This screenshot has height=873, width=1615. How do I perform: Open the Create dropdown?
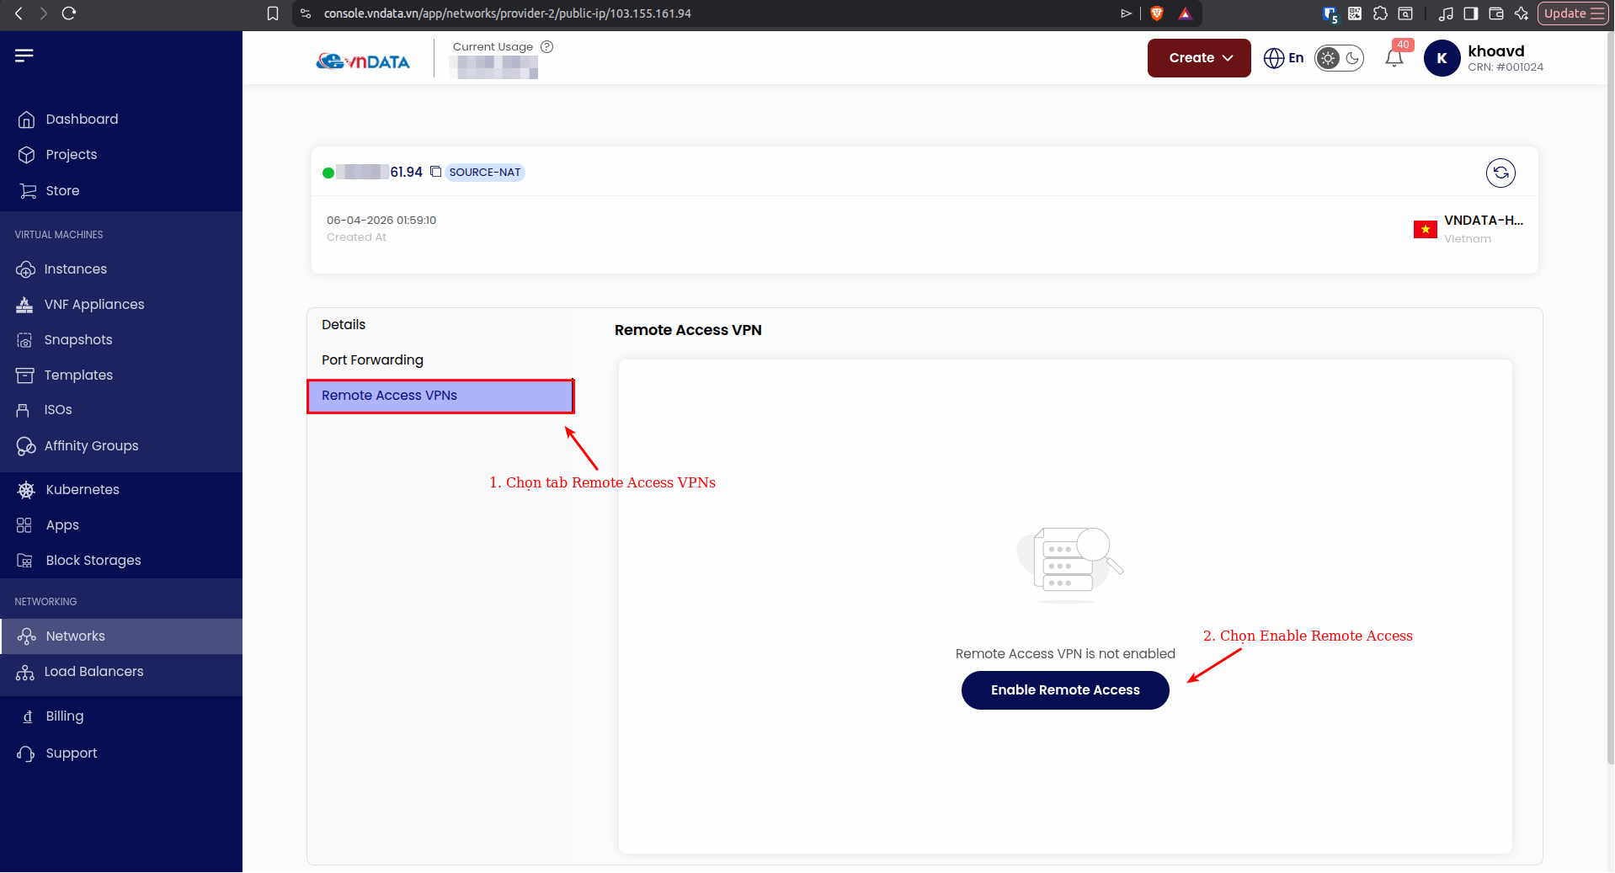(x=1199, y=58)
